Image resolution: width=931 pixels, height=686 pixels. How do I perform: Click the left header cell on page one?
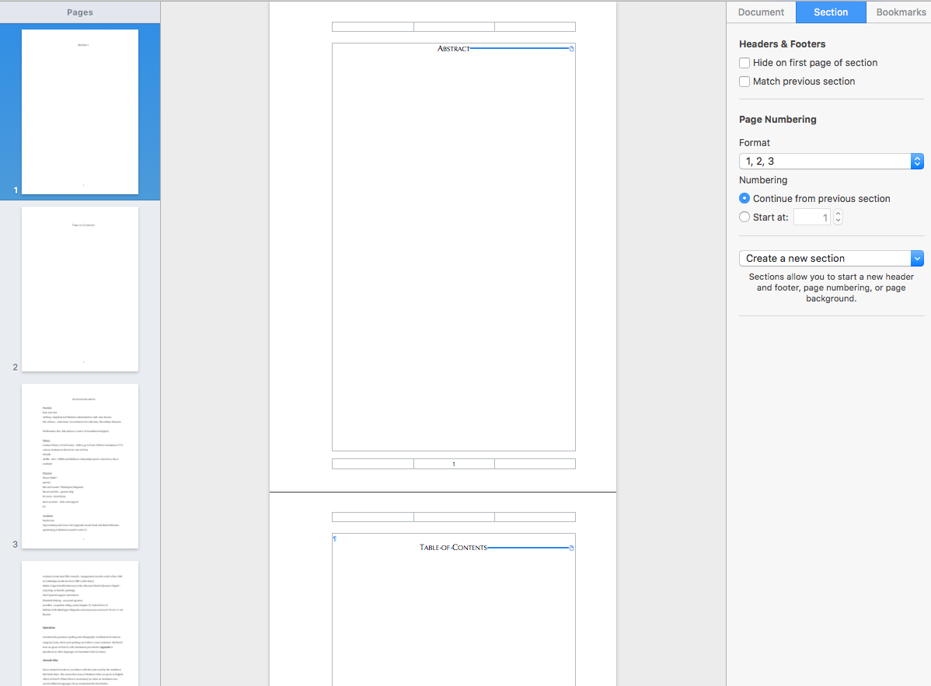373,26
